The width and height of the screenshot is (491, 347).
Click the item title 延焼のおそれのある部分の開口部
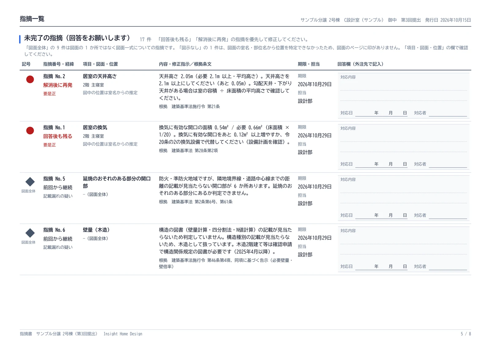[x=117, y=182]
